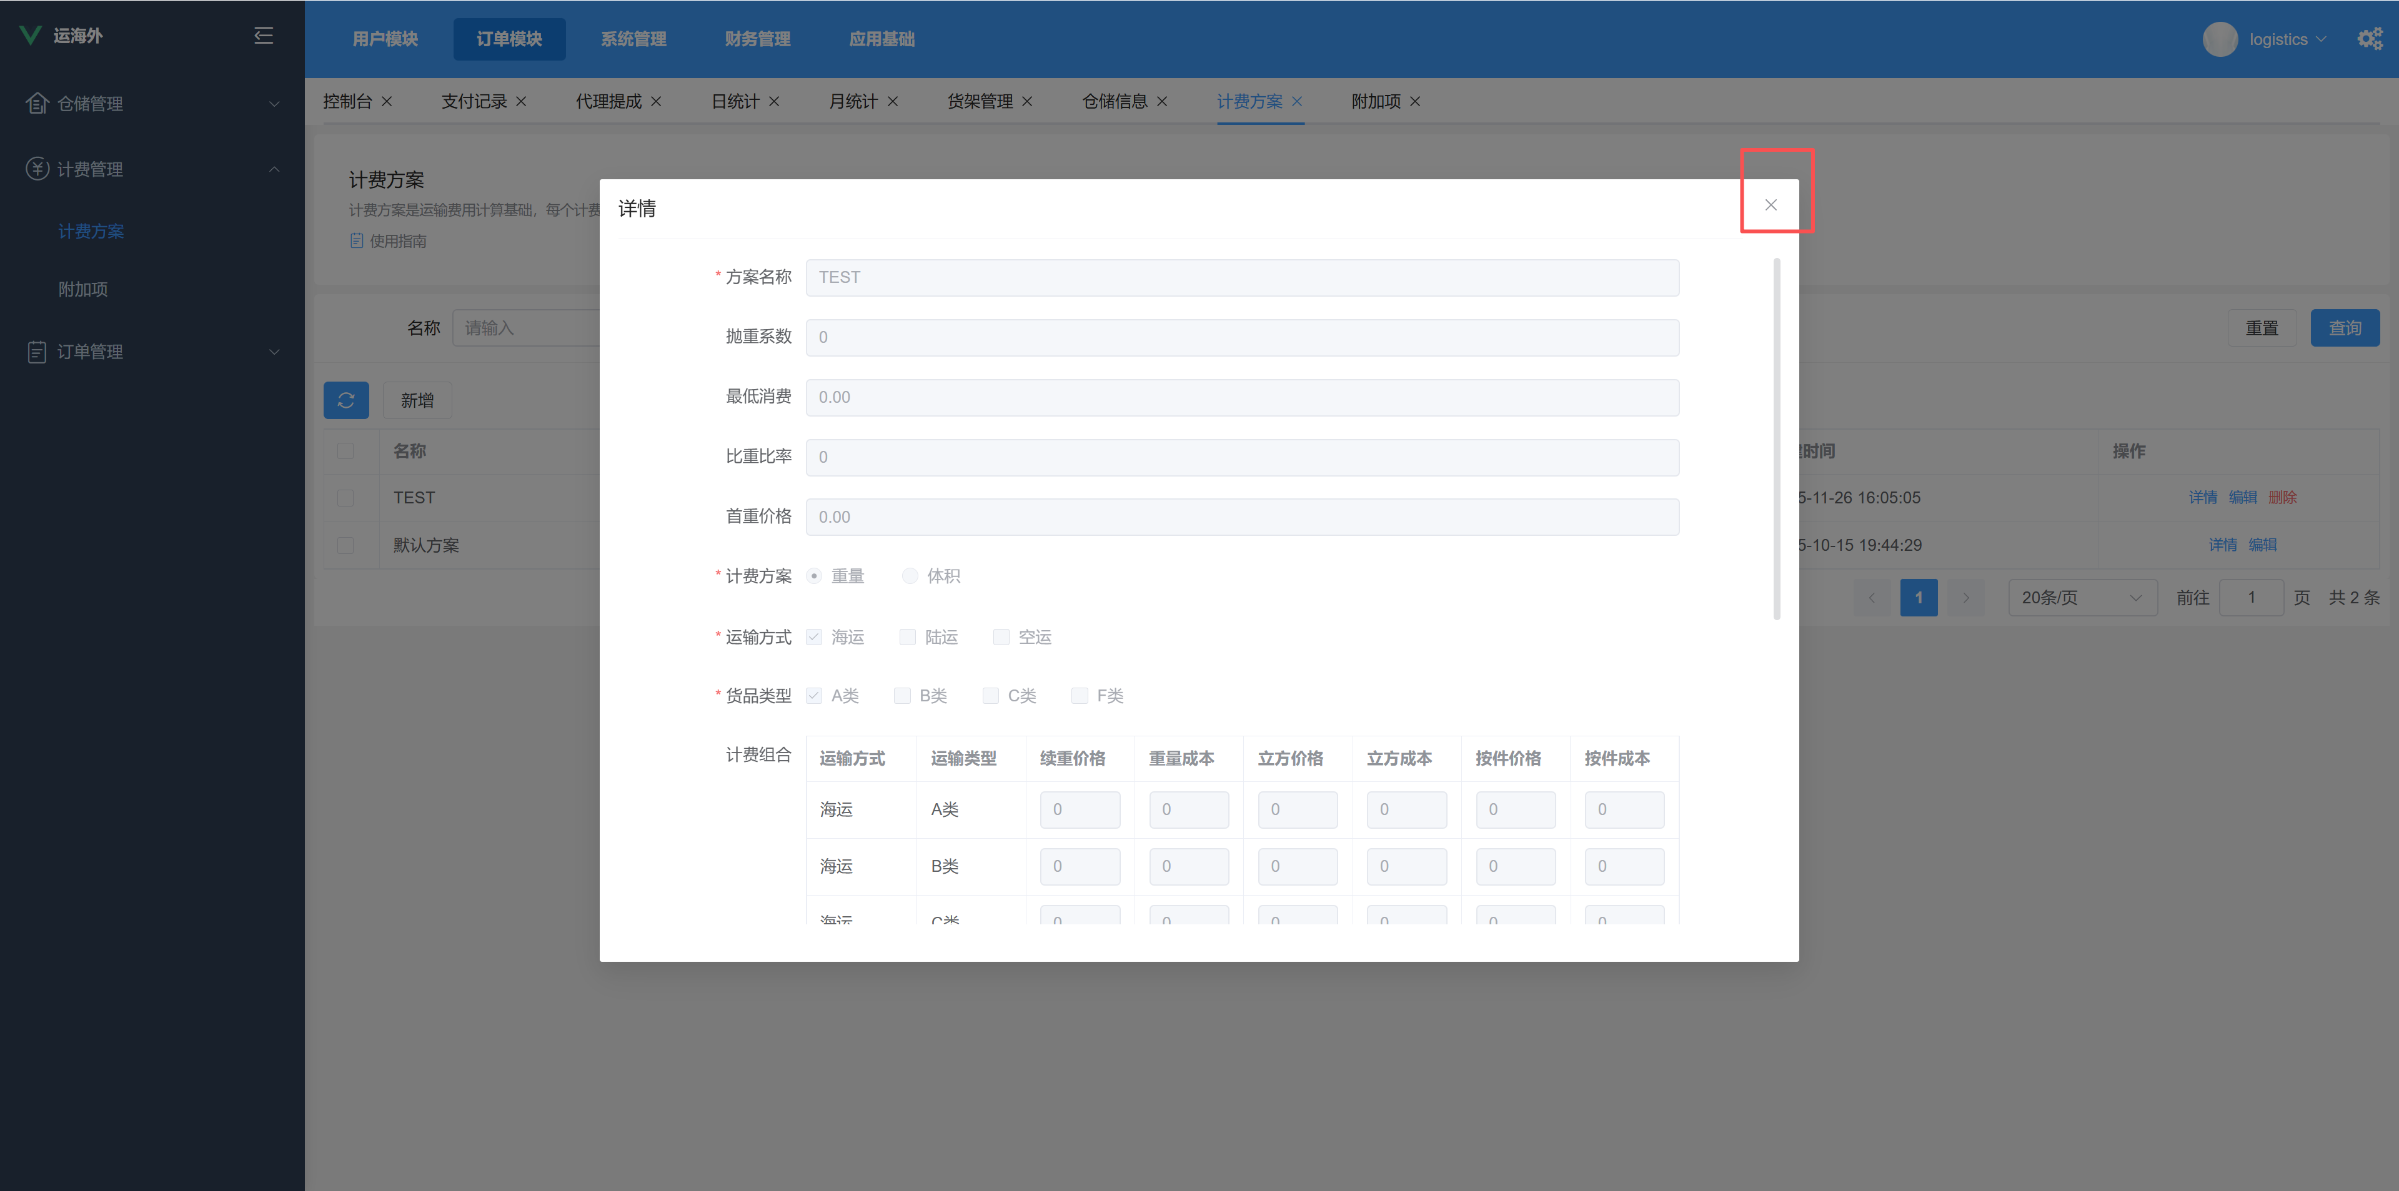Screen dimensions: 2399x1191
Task: Close the 支付记录 tab with its X
Action: point(522,102)
